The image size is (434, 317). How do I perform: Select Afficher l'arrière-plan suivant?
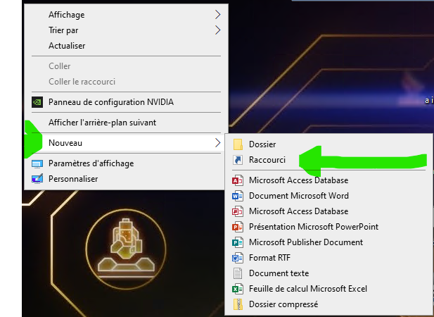click(102, 122)
